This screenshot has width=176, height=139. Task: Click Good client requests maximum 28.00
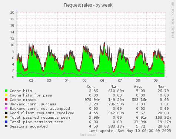pyautogui.click(x=163, y=113)
